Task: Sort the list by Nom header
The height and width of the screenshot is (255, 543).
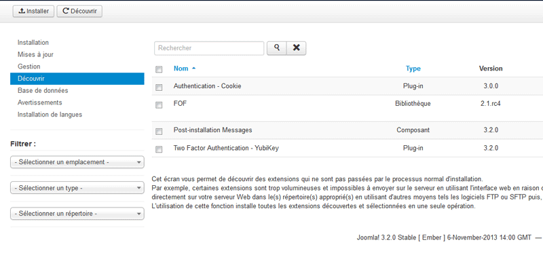Action: tap(181, 68)
